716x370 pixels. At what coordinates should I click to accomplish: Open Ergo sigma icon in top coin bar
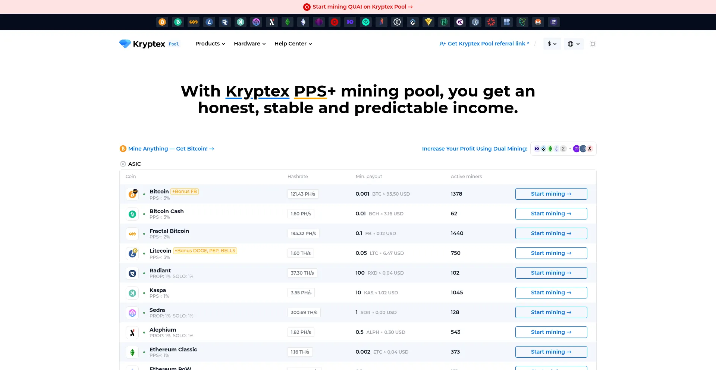397,22
